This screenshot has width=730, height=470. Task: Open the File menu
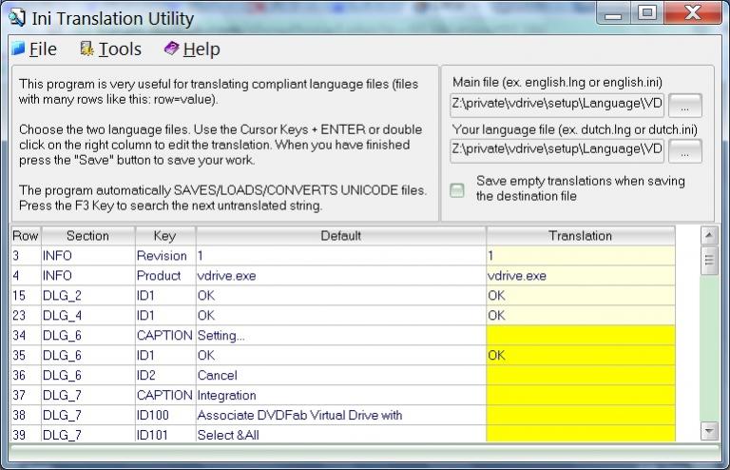(x=43, y=49)
